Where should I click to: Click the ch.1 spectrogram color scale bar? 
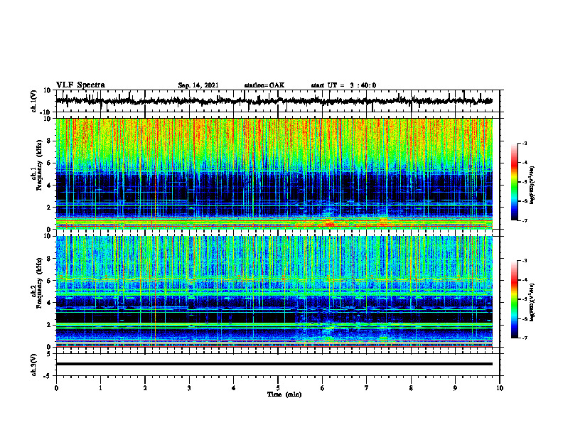[x=515, y=182]
